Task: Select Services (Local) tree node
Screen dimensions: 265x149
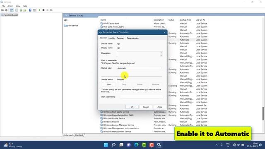Action: point(11,15)
